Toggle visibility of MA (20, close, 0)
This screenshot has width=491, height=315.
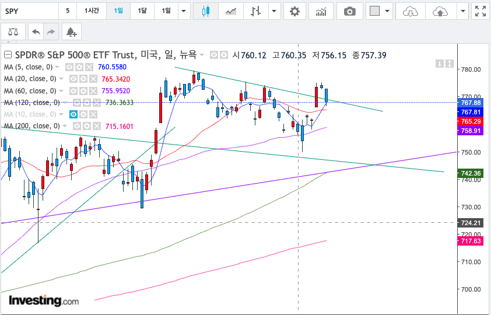coord(73,79)
